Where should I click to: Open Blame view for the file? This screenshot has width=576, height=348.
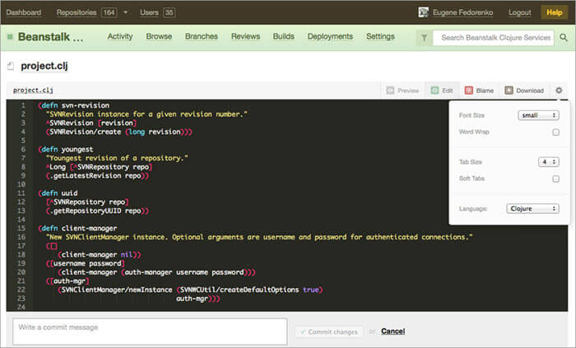pyautogui.click(x=480, y=90)
